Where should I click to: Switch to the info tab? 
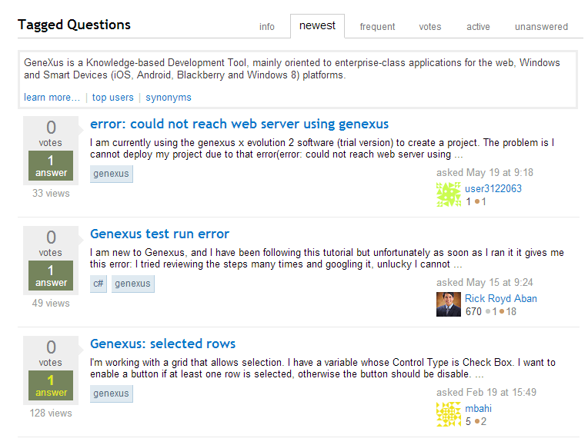[x=267, y=27]
